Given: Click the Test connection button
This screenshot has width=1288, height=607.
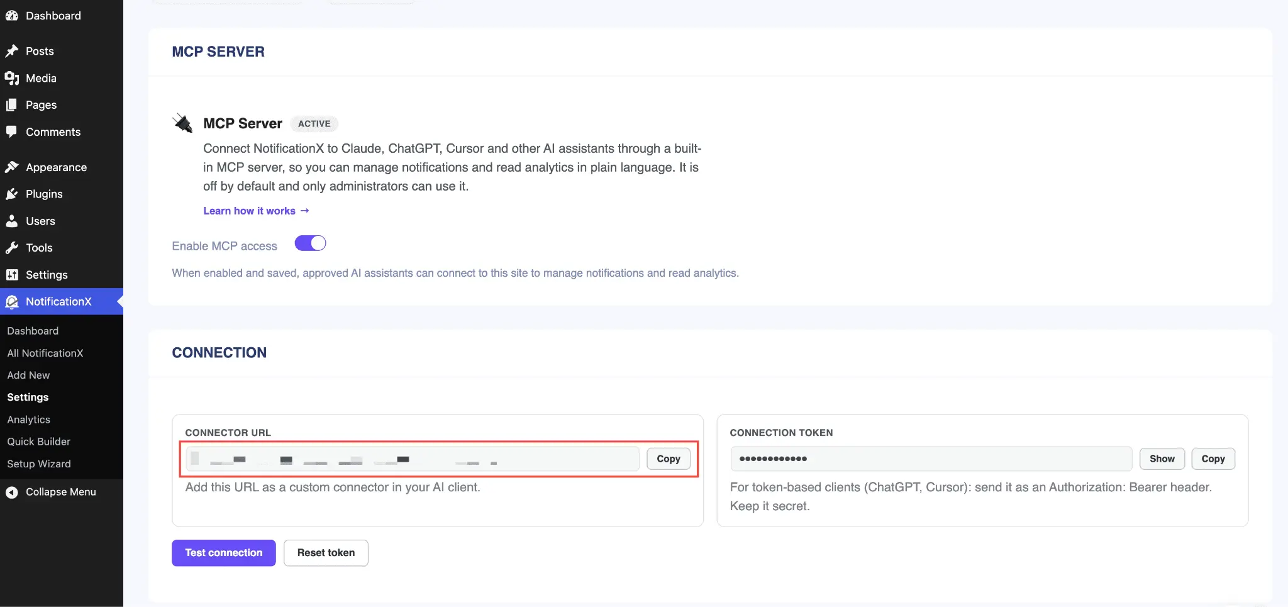Looking at the screenshot, I should 224,553.
